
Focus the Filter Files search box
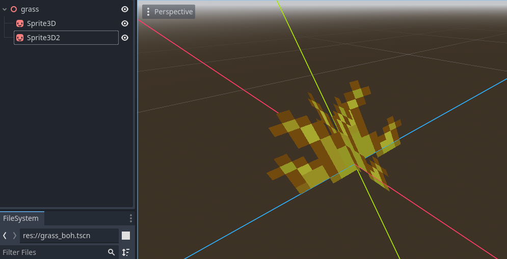click(x=59, y=252)
